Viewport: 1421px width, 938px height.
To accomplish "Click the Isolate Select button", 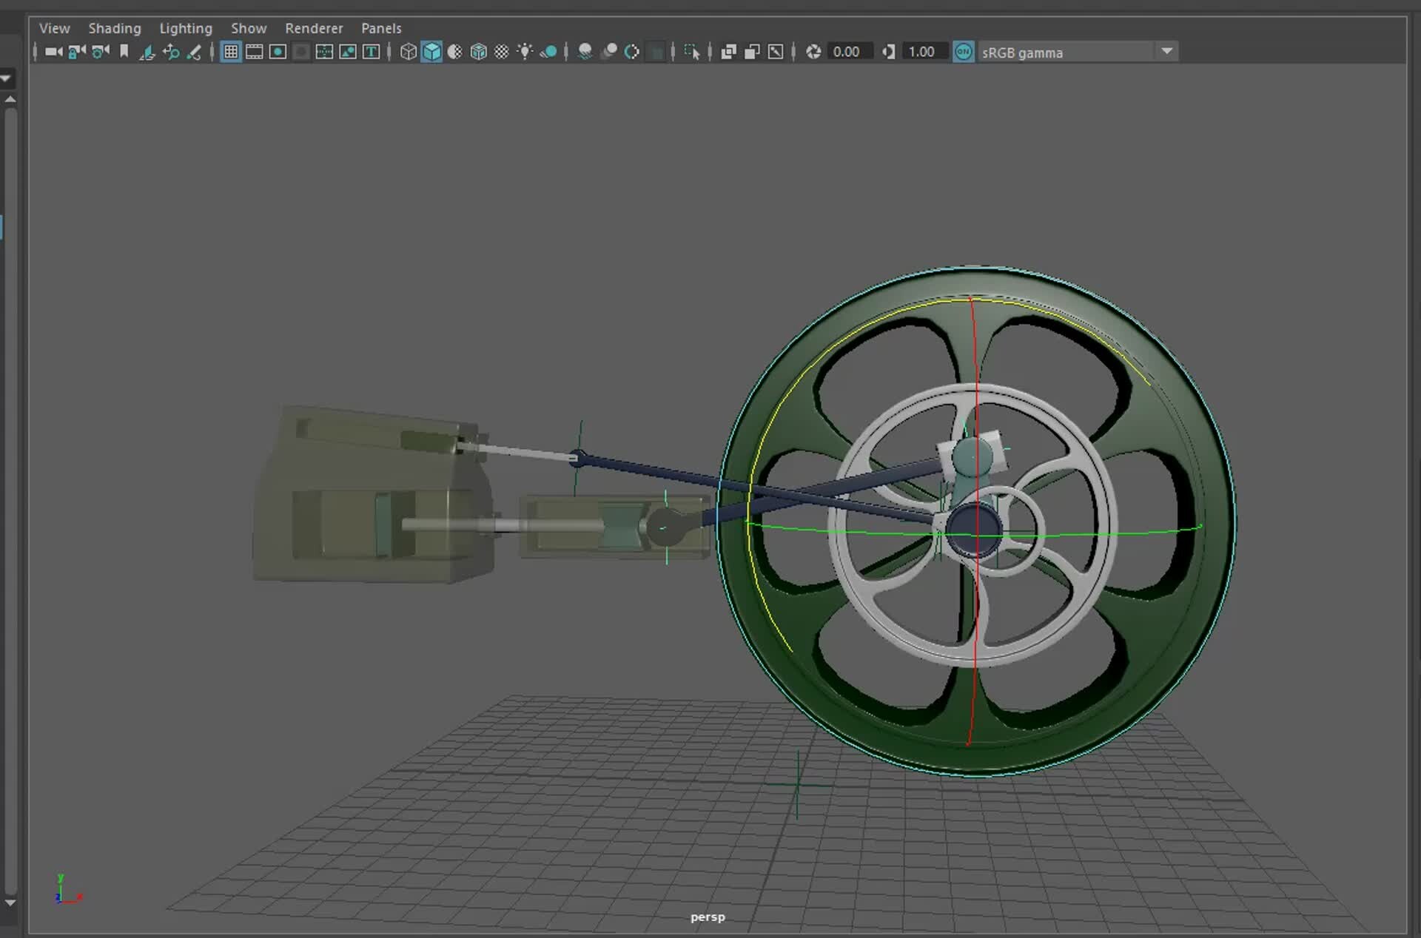I will click(692, 52).
